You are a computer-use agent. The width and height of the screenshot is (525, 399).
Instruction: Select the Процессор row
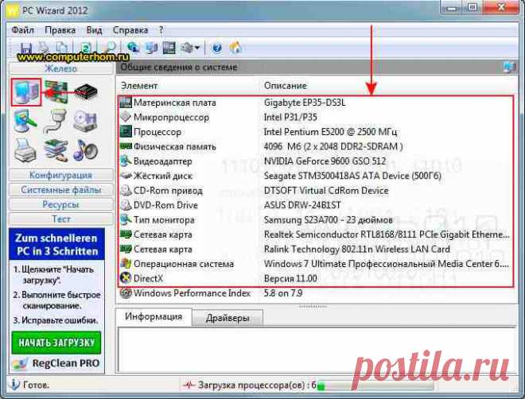tap(316, 132)
